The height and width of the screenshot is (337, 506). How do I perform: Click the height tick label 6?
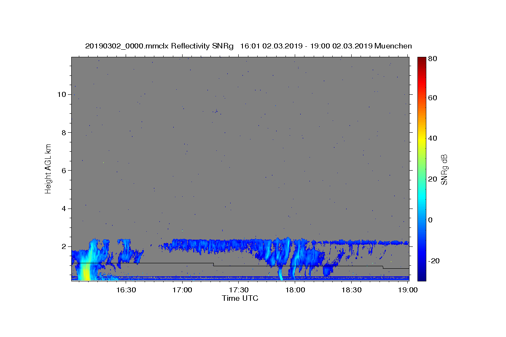(x=63, y=170)
